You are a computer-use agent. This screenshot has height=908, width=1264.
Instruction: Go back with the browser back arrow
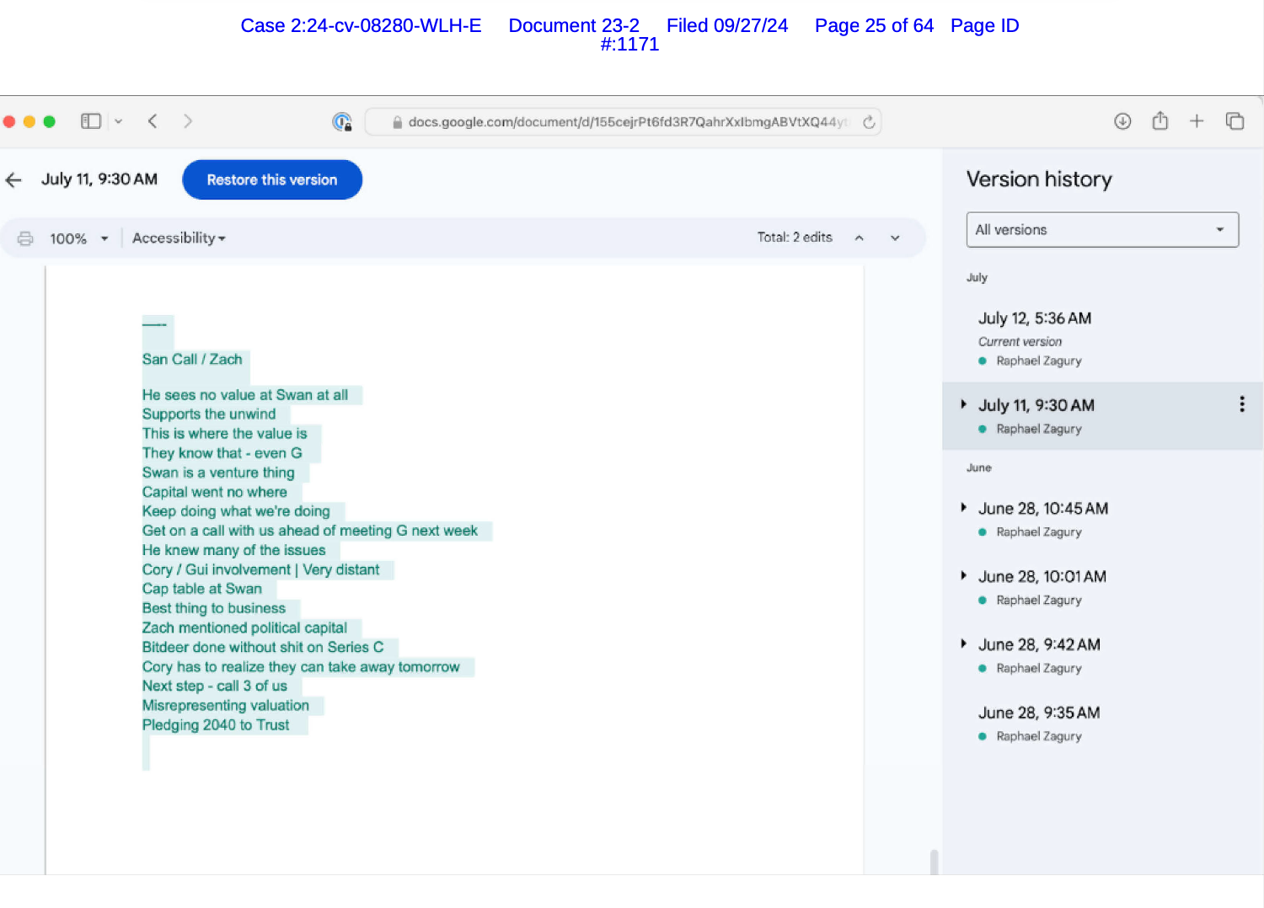(153, 121)
